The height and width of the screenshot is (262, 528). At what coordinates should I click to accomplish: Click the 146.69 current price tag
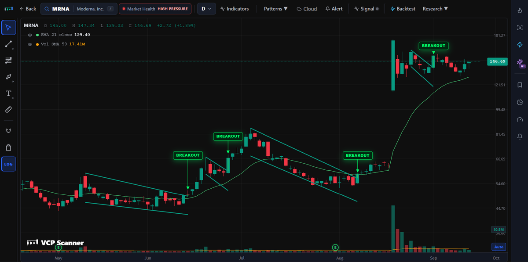(498, 61)
